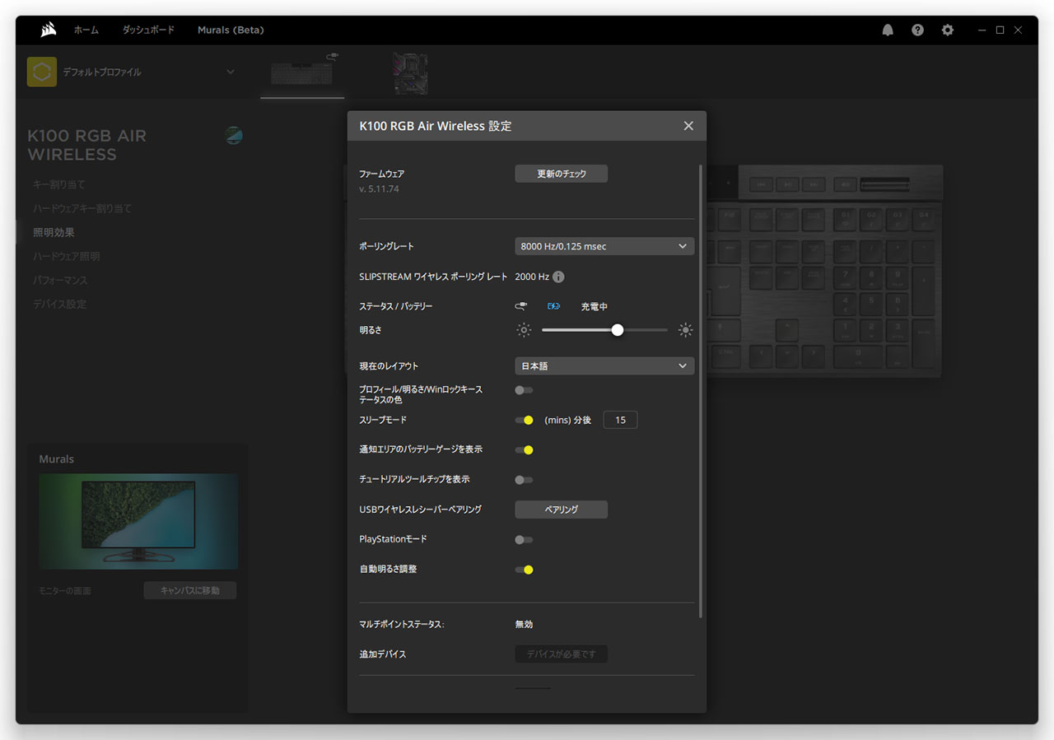Click the play/pause key on keyboard image
The width and height of the screenshot is (1054, 740).
point(787,184)
